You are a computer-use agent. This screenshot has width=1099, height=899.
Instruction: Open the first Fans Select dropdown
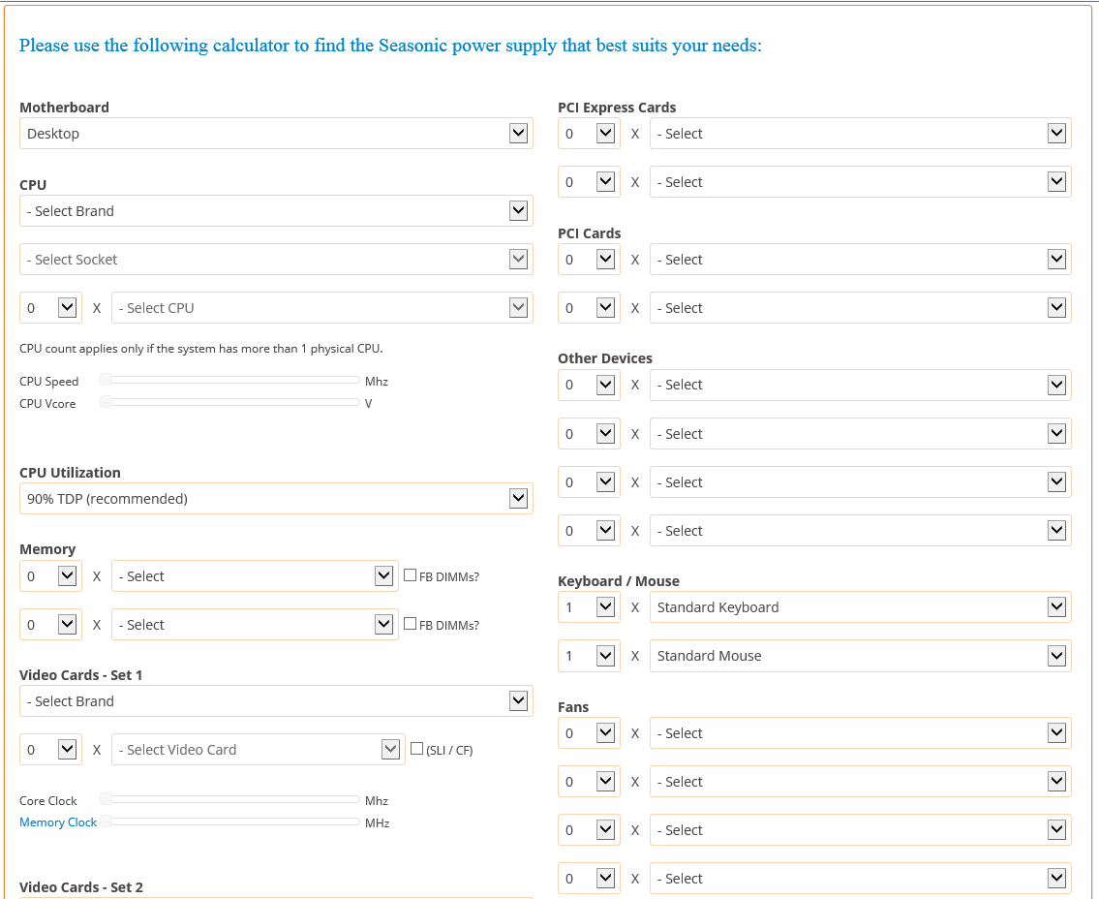coord(861,733)
